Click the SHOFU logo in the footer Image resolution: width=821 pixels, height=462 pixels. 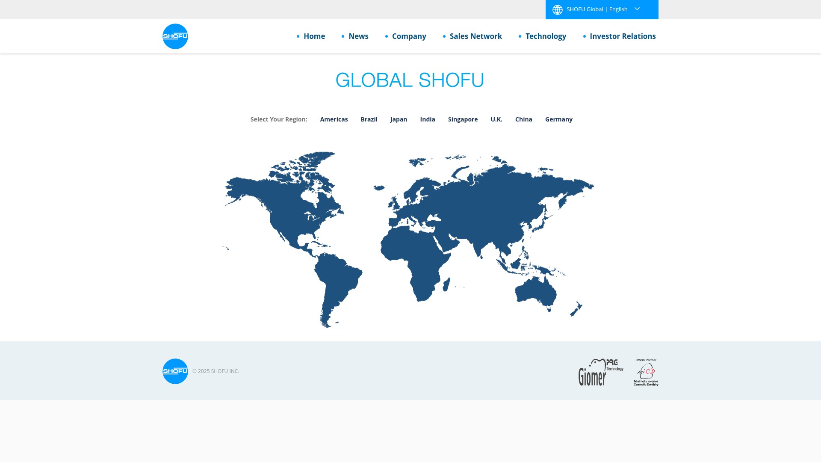coord(175,371)
